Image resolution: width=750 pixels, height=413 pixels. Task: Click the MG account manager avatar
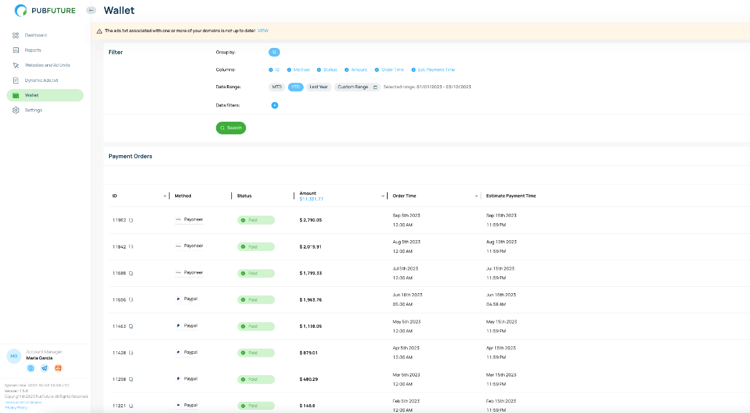[x=14, y=356]
